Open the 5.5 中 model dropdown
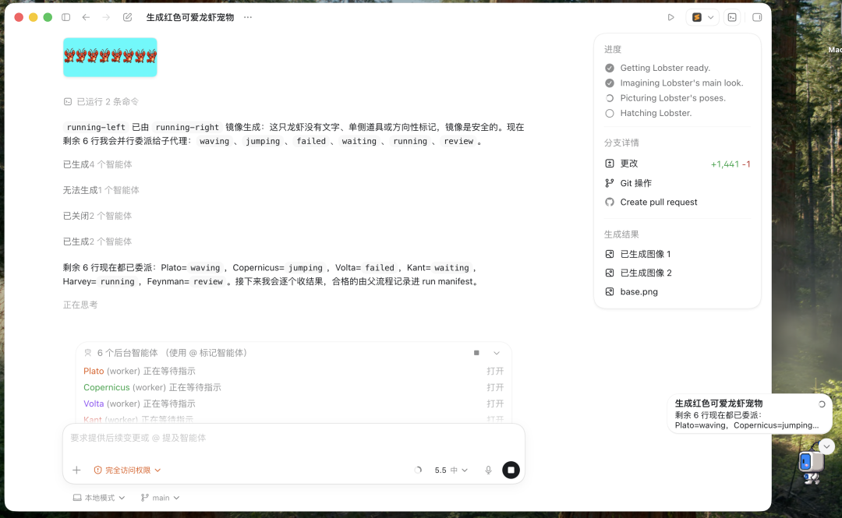 (451, 470)
